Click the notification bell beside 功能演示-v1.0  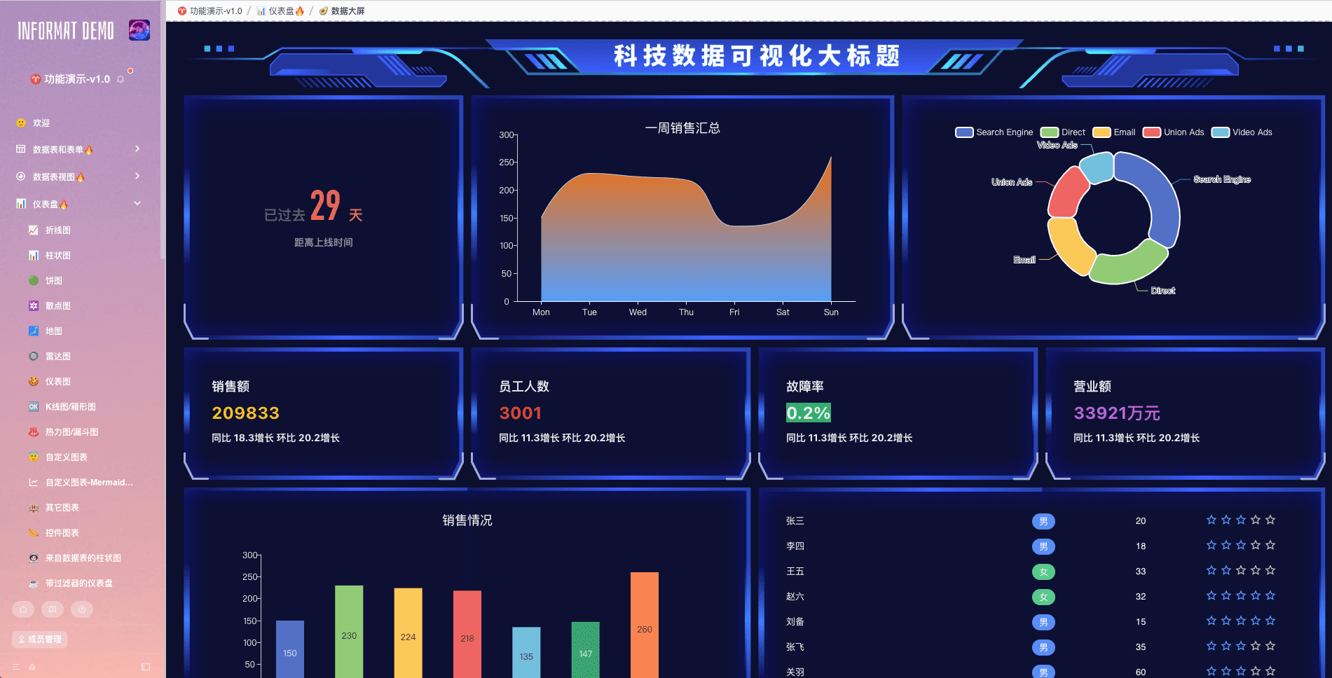tap(121, 79)
